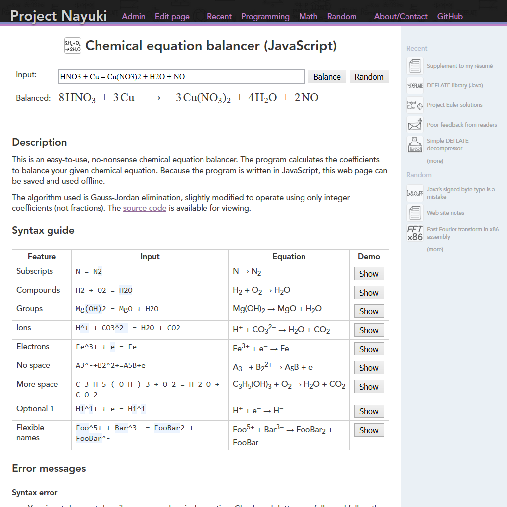
Task: Open Project Euler solutions link
Action: (x=455, y=105)
